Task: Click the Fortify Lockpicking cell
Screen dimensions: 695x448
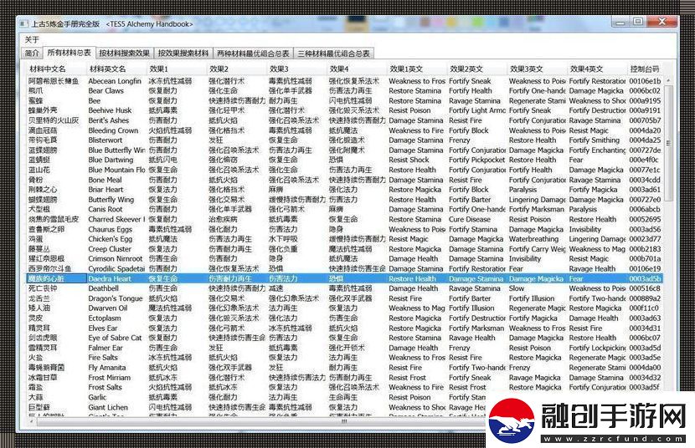Action: [x=598, y=348]
